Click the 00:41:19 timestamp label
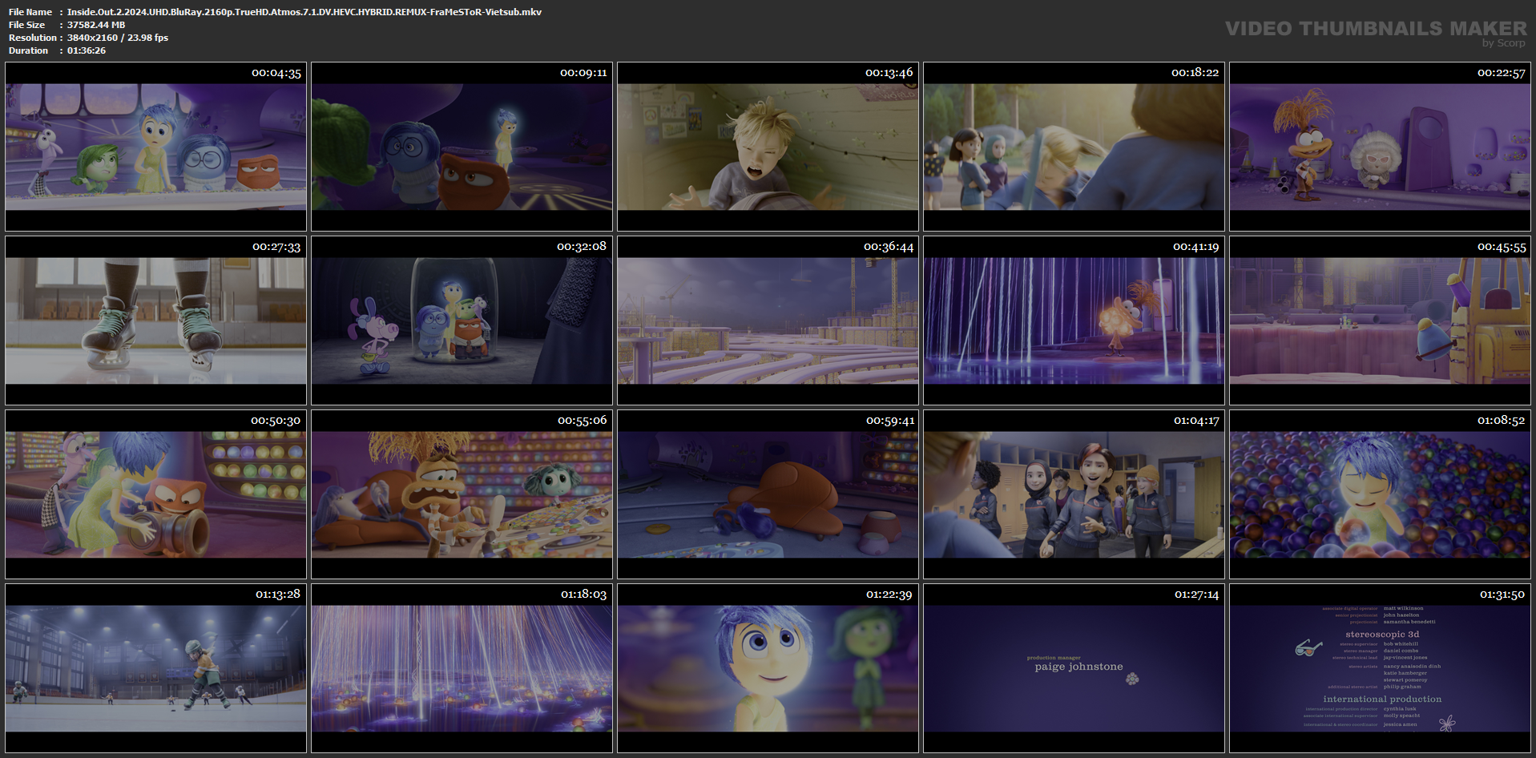This screenshot has width=1536, height=758. 1196,247
